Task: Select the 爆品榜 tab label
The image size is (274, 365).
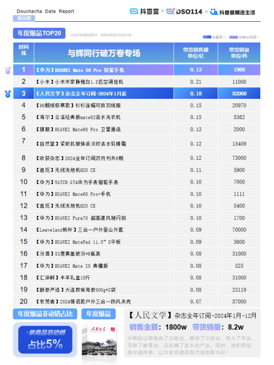Action: [24, 18]
